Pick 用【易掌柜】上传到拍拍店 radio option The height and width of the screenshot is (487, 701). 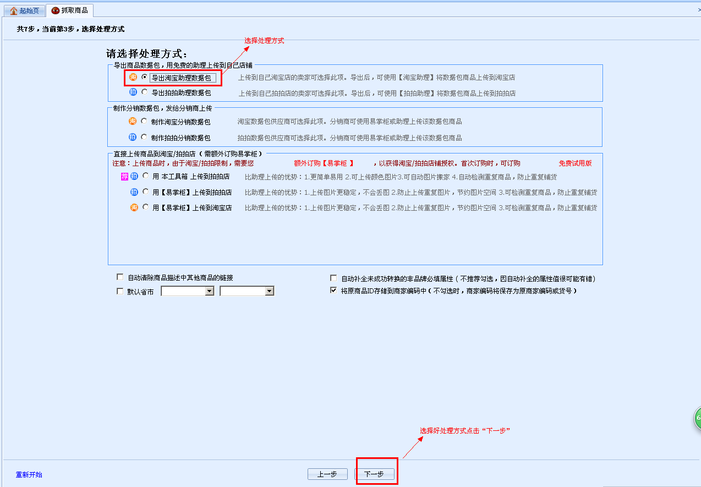pos(145,192)
